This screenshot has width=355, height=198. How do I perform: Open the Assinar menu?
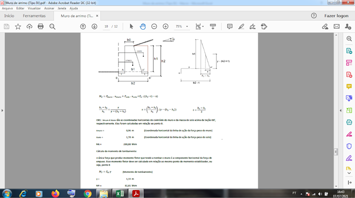[49, 8]
